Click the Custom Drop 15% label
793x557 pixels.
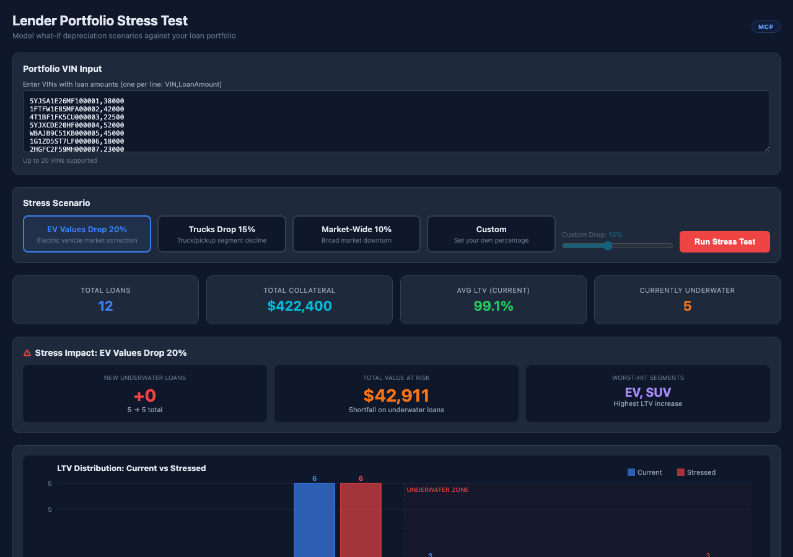592,235
